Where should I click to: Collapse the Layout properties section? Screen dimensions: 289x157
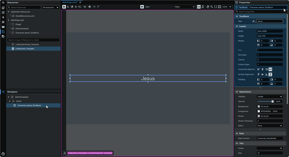237,26
